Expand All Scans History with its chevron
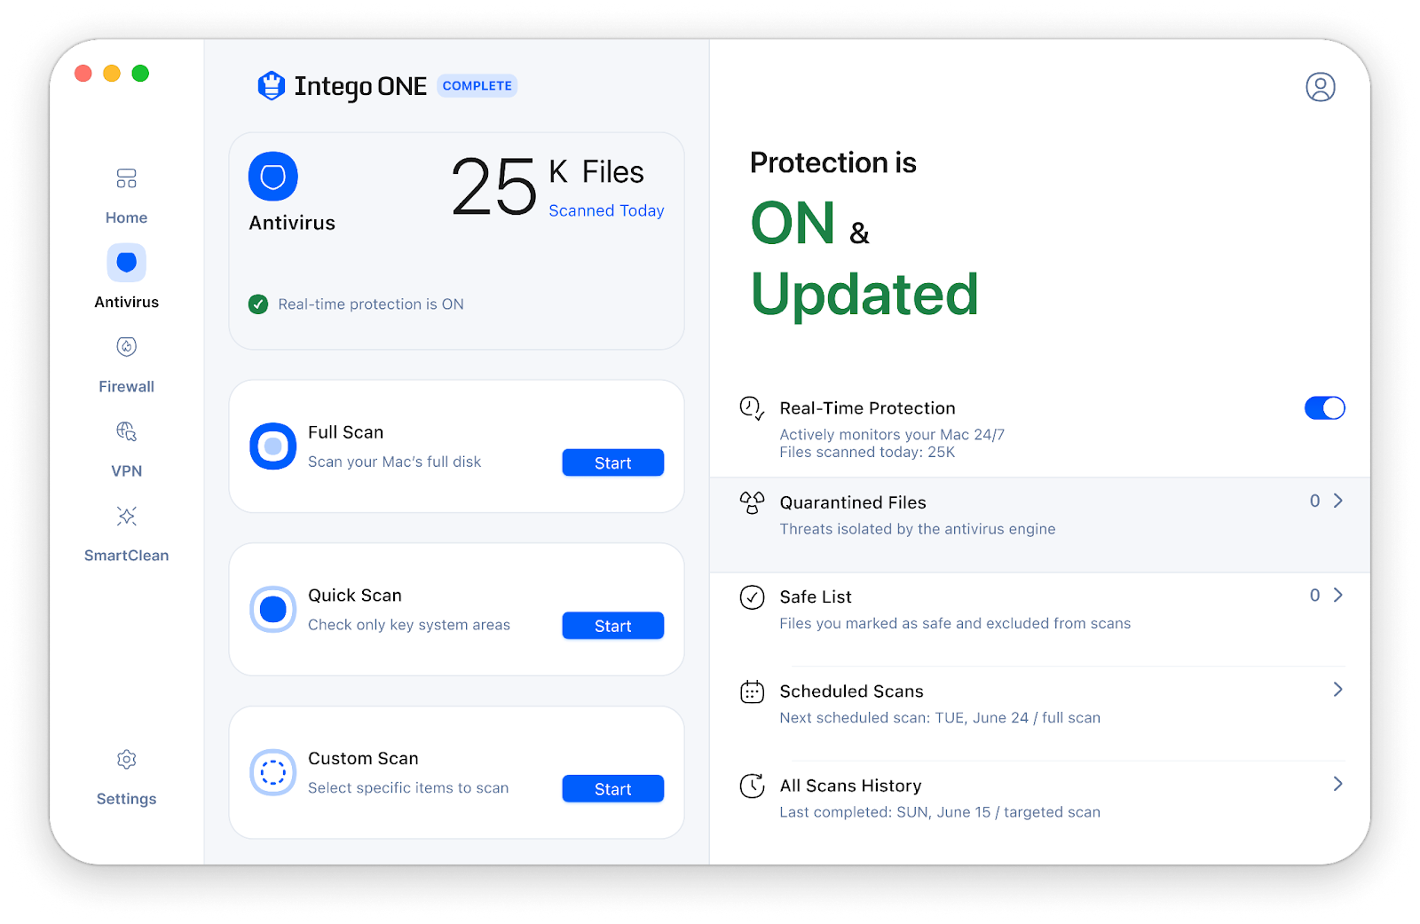 click(1337, 784)
